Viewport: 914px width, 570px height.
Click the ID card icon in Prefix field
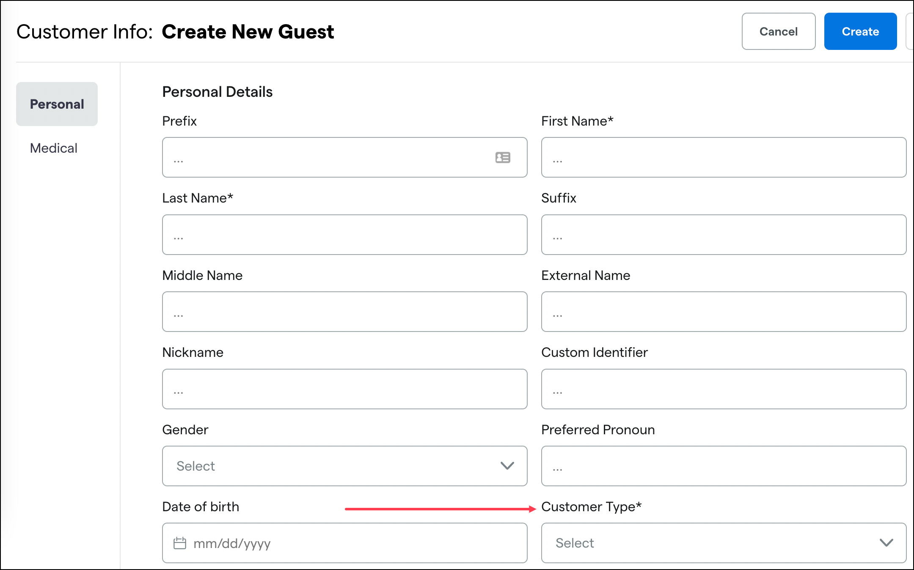coord(503,158)
